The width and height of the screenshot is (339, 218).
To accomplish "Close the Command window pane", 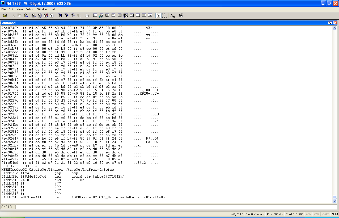I will pos(335,23).
